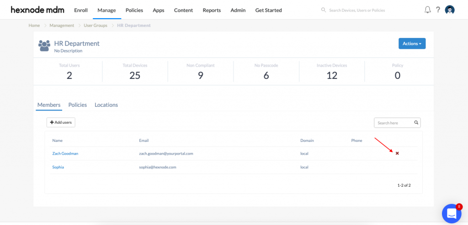This screenshot has width=468, height=225.
Task: Open the user profile avatar
Action: 450,10
